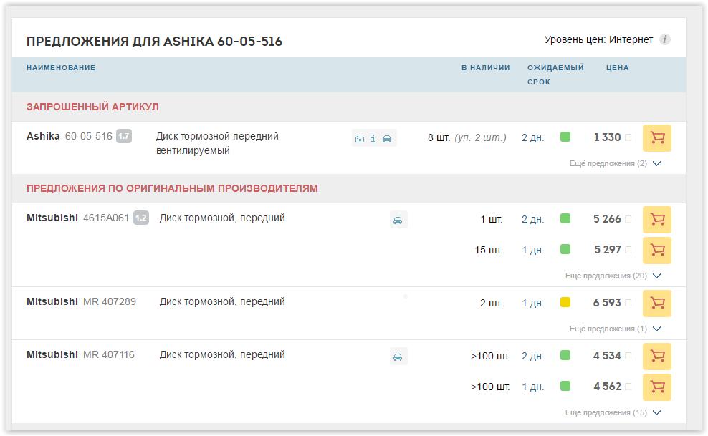708x436 pixels.
Task: Open Ashika brand link
Action: pos(43,136)
